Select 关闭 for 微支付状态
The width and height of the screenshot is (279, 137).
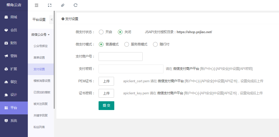pyautogui.click(x=120, y=32)
